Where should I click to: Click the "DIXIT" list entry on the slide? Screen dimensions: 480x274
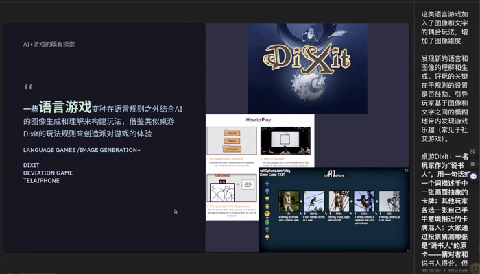[x=32, y=165]
